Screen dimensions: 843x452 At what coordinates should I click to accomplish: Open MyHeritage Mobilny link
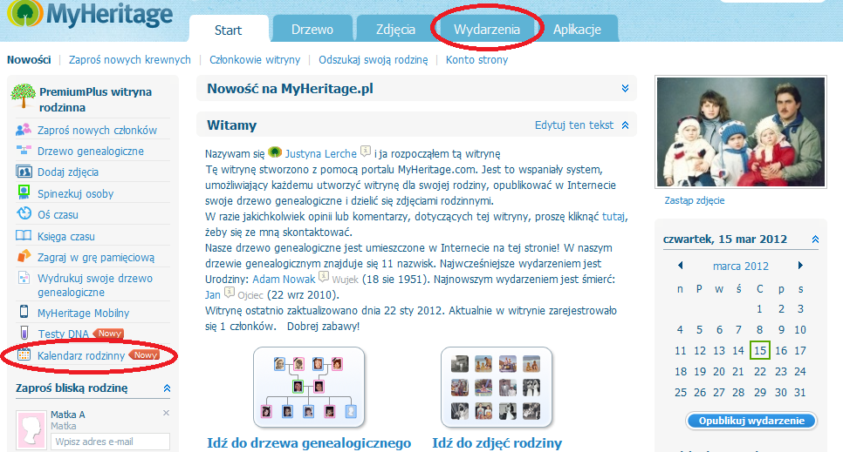(x=83, y=313)
